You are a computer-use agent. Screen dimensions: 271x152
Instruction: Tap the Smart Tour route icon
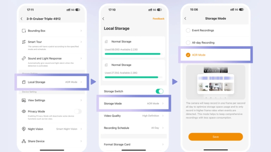(x=24, y=42)
